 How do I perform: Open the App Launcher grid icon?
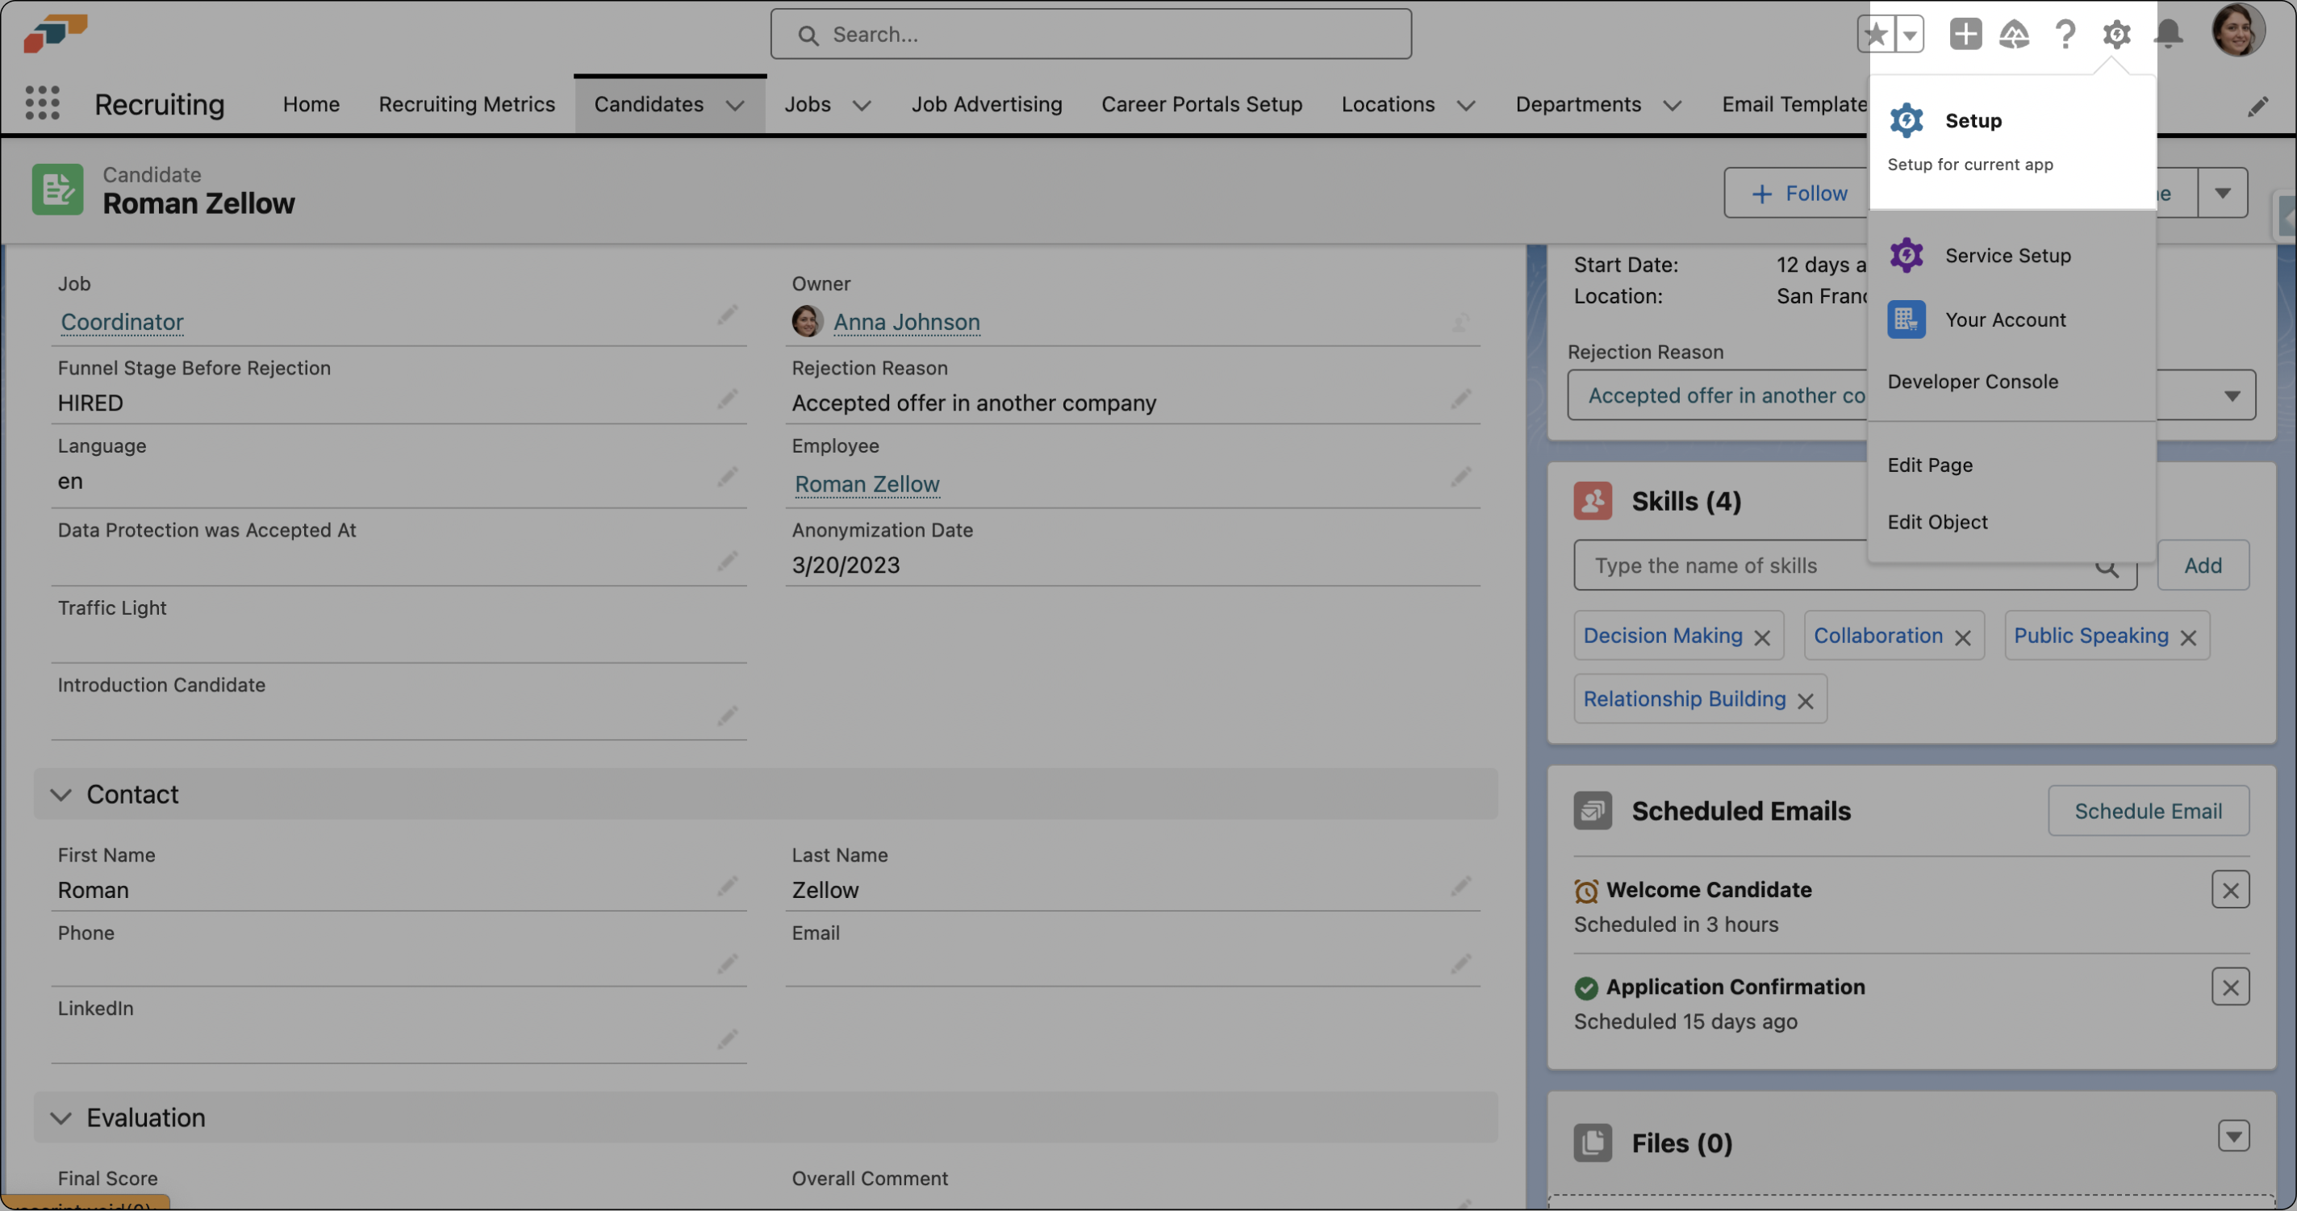pyautogui.click(x=42, y=103)
